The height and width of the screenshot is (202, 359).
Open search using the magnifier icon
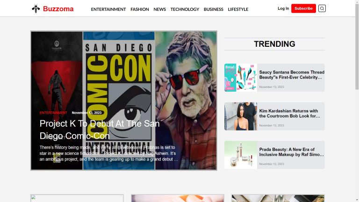[x=322, y=8]
